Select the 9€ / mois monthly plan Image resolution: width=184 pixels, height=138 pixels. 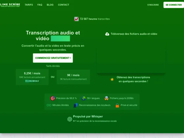pos(73,77)
